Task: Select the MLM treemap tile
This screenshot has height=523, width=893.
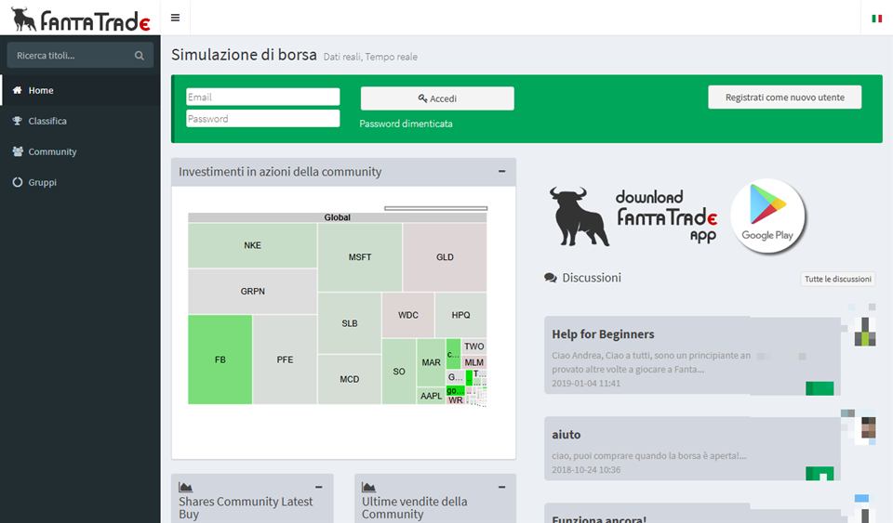Action: [x=473, y=362]
